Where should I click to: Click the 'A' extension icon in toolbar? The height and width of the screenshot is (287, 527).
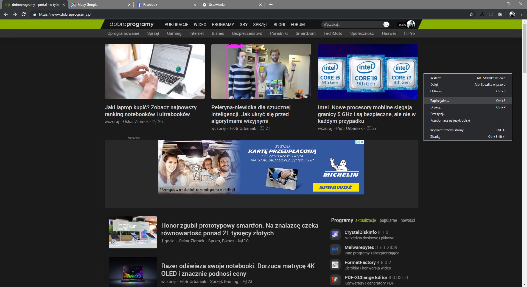pos(482,14)
